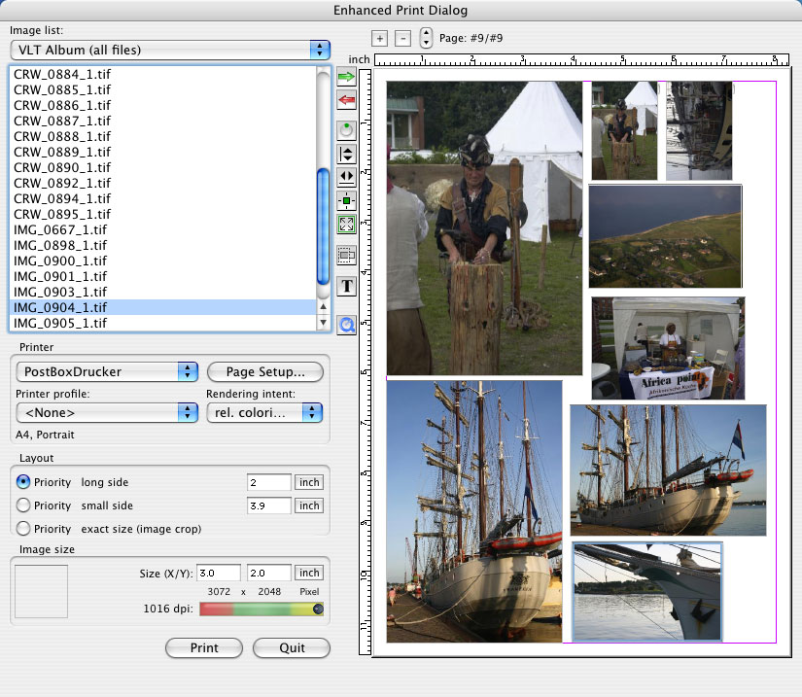802x697 pixels.
Task: Open the VLT Album image list dropdown
Action: (x=170, y=50)
